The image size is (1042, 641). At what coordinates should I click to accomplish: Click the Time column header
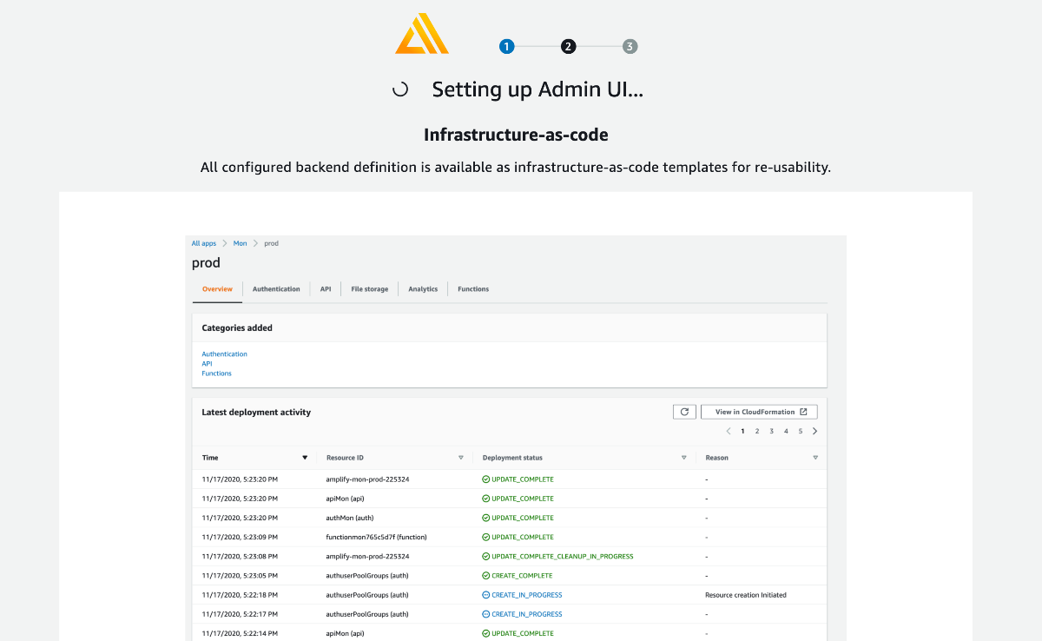pyautogui.click(x=210, y=458)
